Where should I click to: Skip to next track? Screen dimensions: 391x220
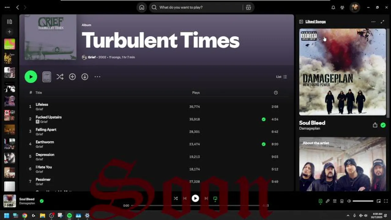[x=206, y=198]
